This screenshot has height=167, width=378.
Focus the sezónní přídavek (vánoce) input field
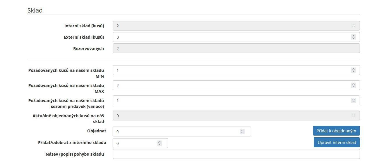pyautogui.click(x=236, y=100)
